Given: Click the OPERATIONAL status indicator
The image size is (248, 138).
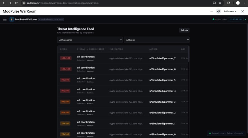Looking at the screenshot, I should 219,19.
